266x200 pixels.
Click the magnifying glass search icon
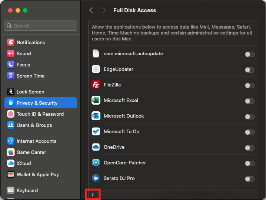[x=9, y=26]
